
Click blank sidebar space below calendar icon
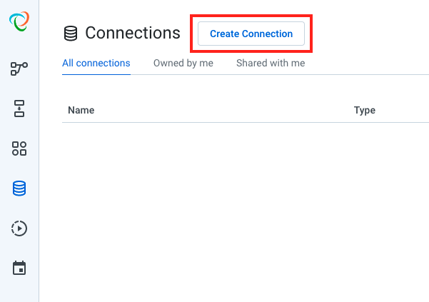pos(19,290)
